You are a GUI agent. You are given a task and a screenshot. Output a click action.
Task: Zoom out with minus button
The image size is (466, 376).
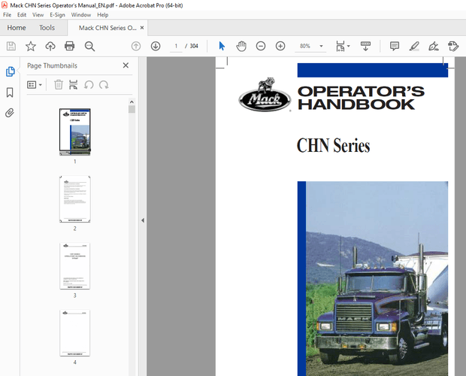pos(261,46)
